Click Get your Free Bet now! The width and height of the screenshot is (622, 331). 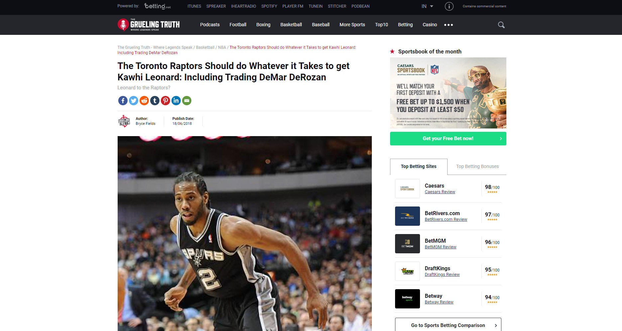[448, 138]
